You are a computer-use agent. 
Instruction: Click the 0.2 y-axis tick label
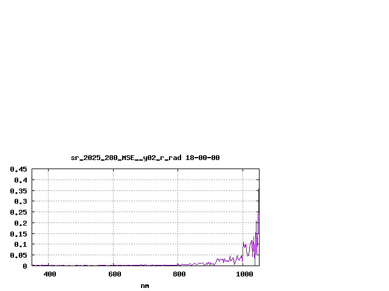(20, 223)
